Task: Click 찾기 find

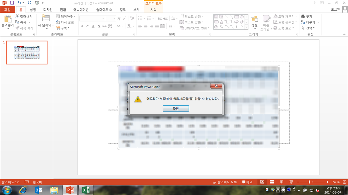Action: click(307, 16)
